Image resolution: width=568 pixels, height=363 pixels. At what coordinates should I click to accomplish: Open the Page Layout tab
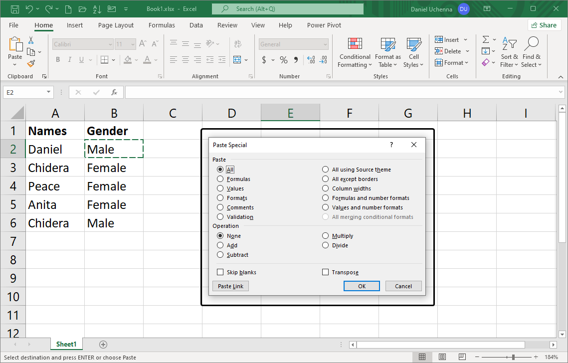pyautogui.click(x=116, y=25)
